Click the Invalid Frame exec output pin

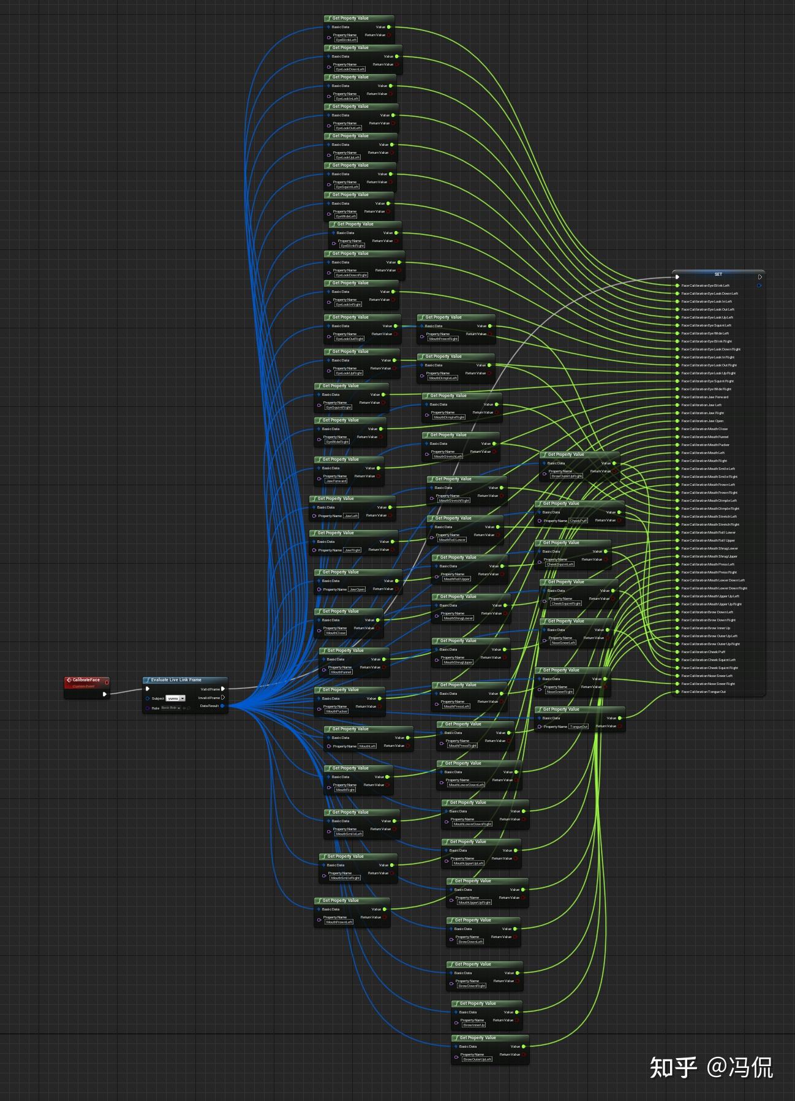tap(223, 697)
